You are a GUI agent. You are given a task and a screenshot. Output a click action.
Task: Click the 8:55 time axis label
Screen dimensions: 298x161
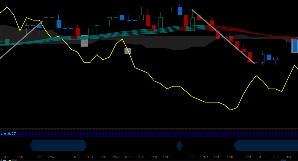tap(102, 157)
